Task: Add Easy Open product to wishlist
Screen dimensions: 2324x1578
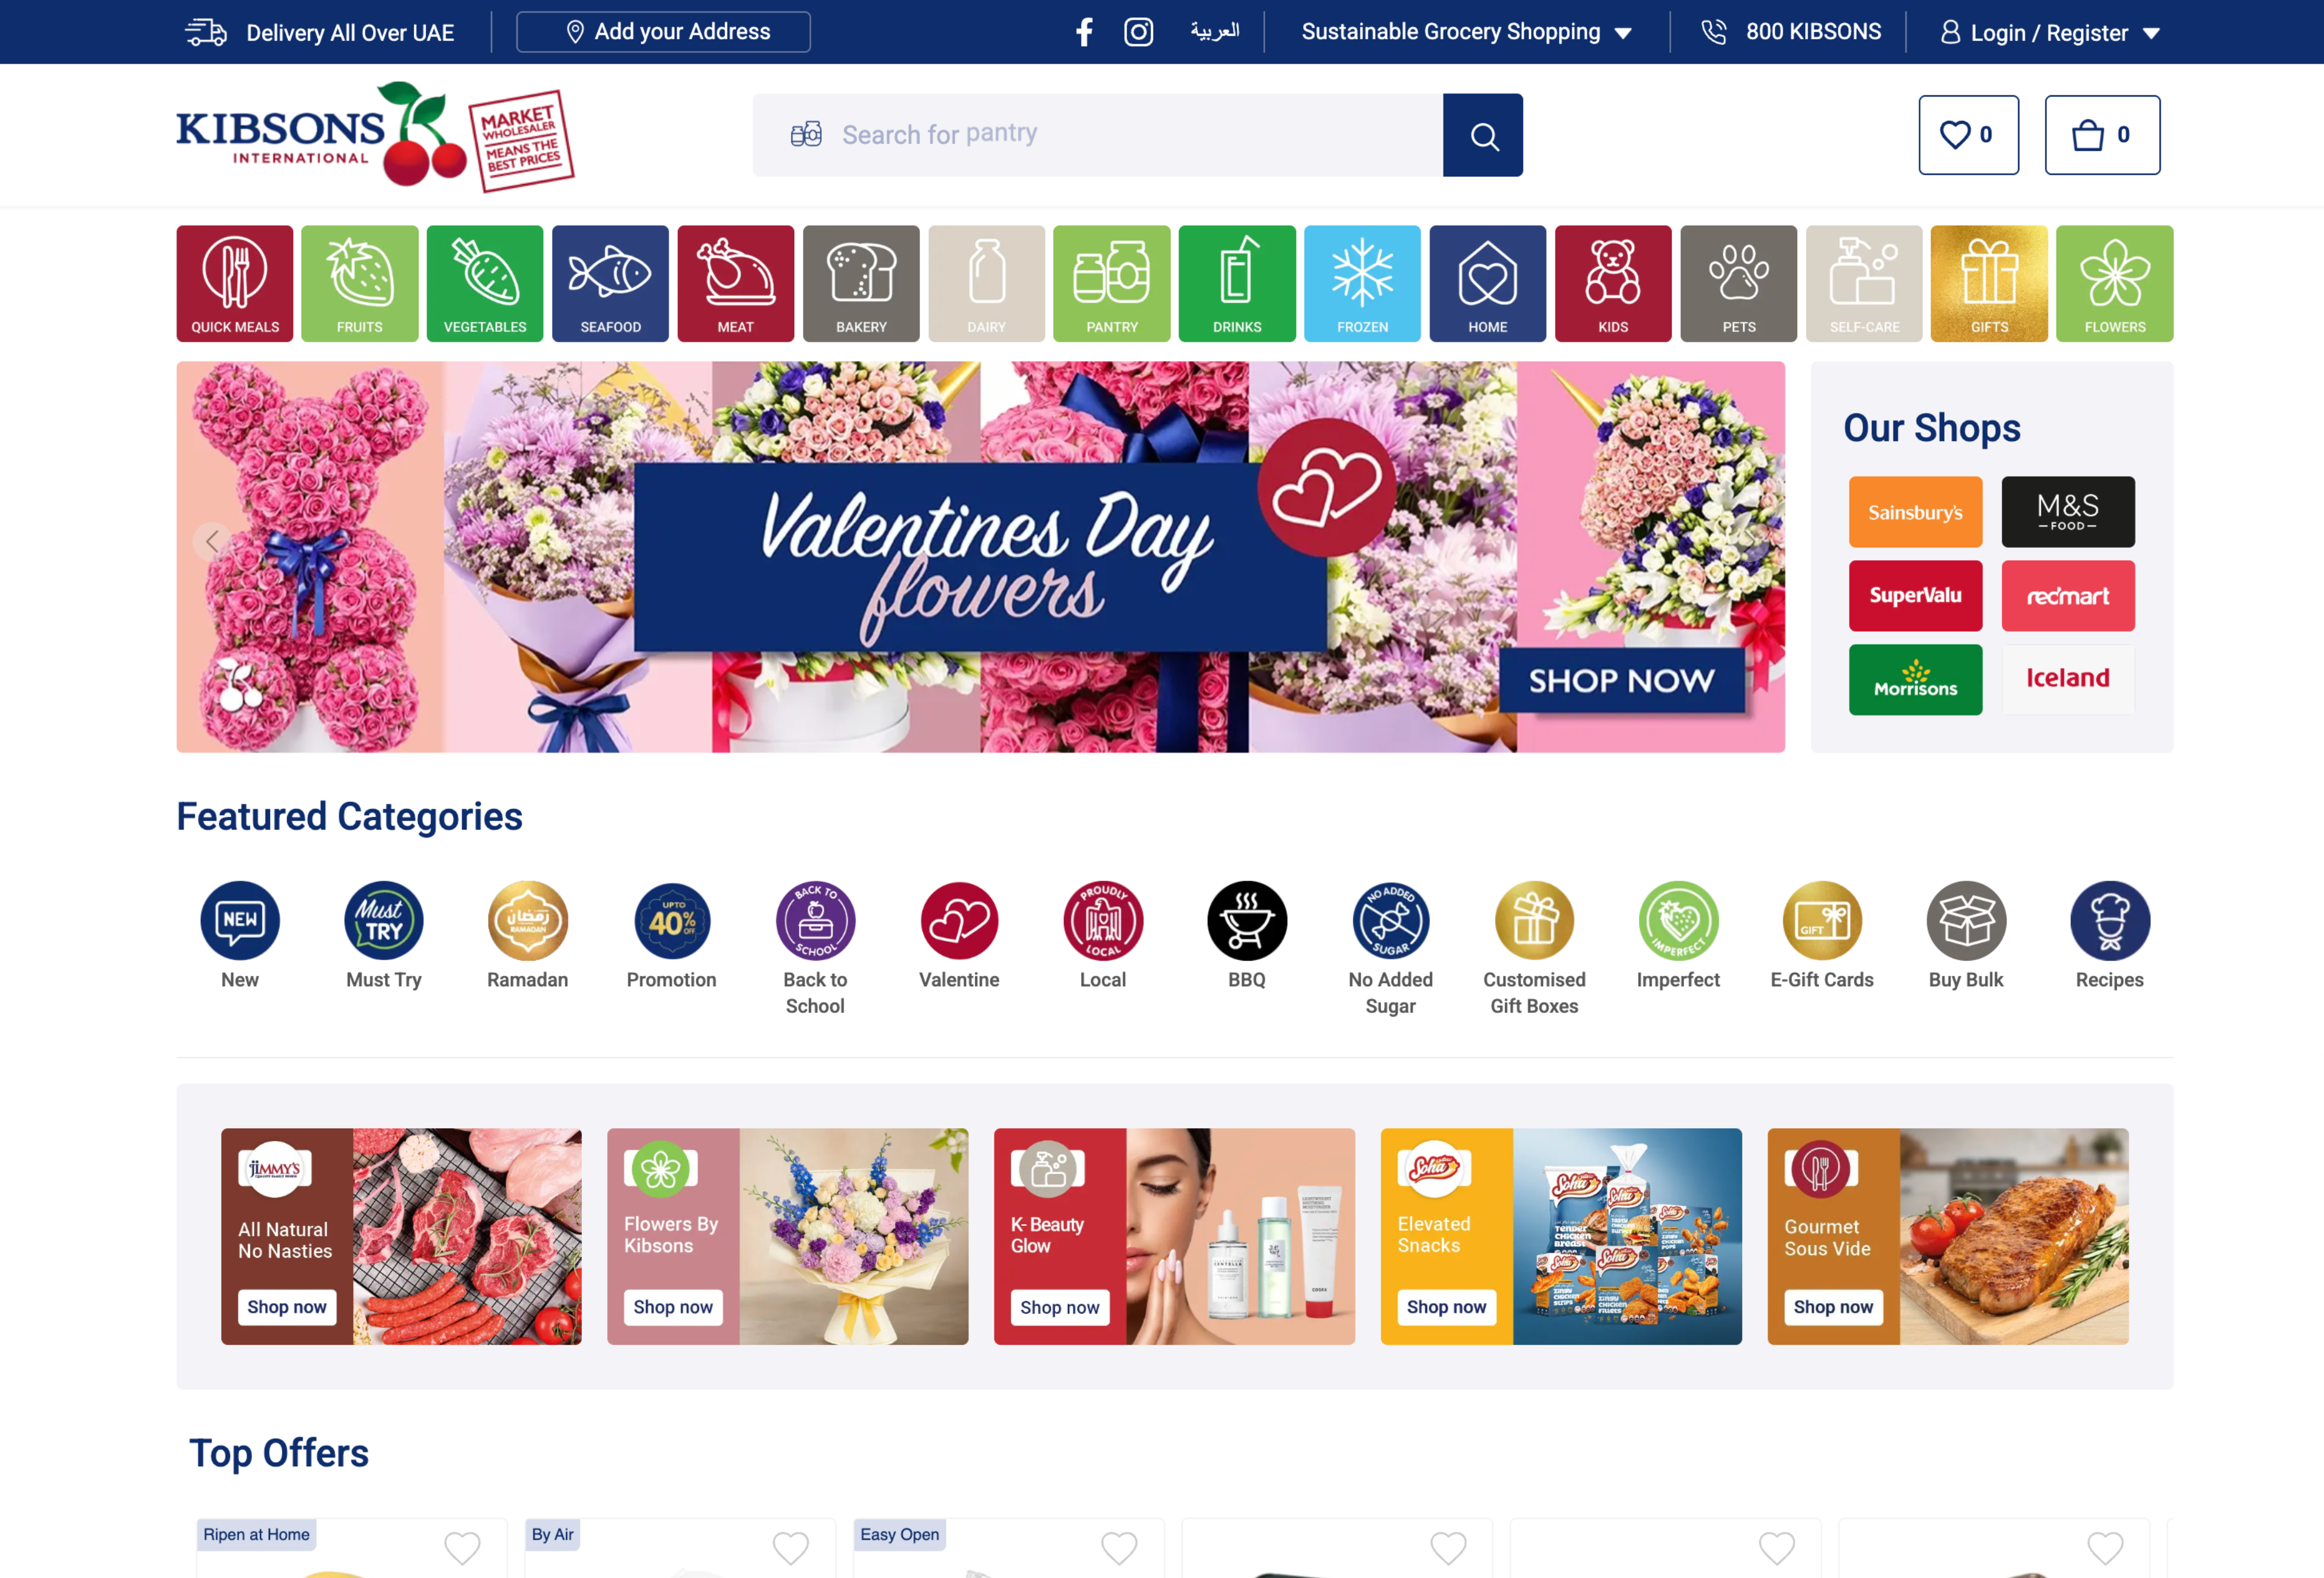Action: pyautogui.click(x=1119, y=1548)
